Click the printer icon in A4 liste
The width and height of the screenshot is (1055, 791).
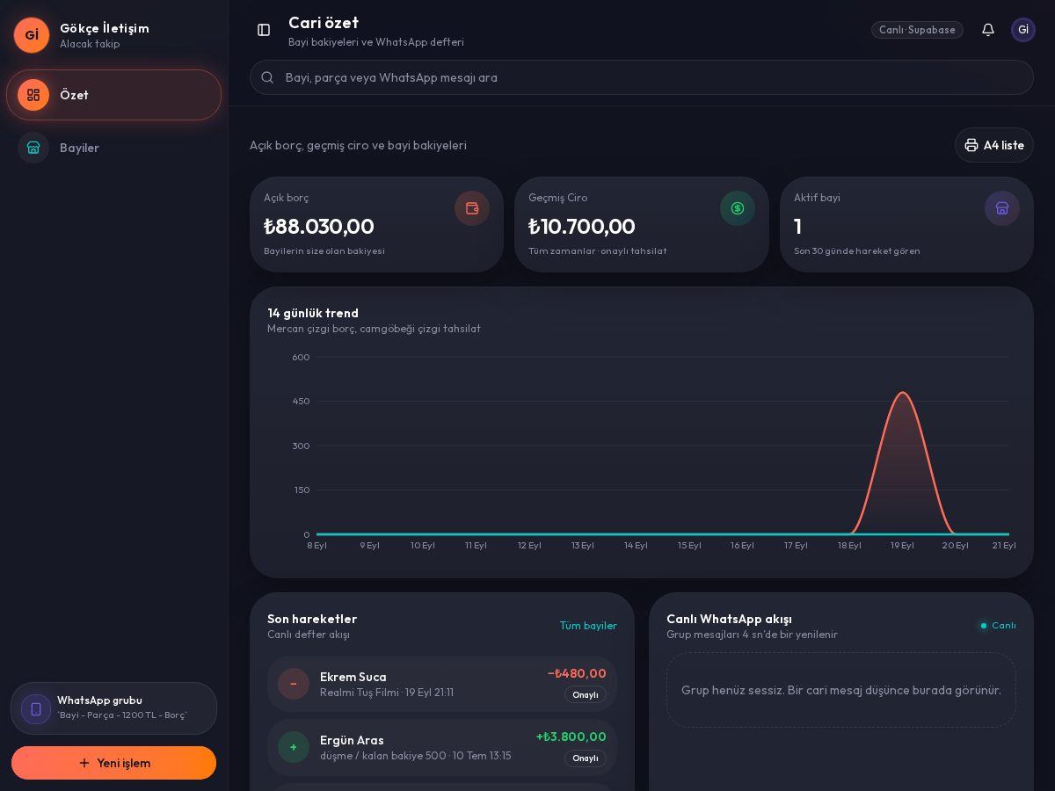tap(971, 145)
